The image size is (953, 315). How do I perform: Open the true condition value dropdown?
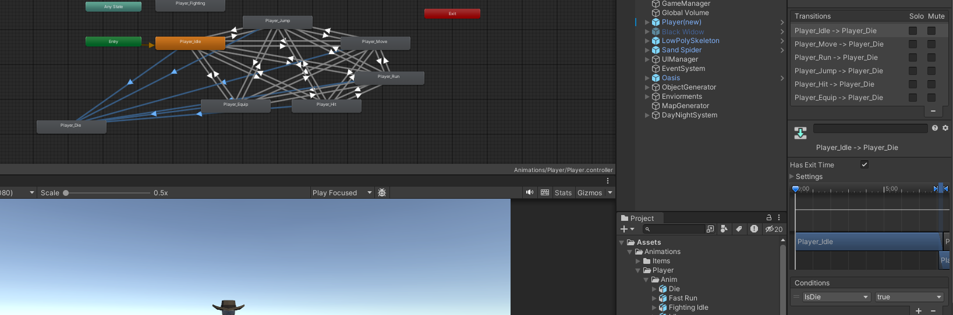point(909,297)
